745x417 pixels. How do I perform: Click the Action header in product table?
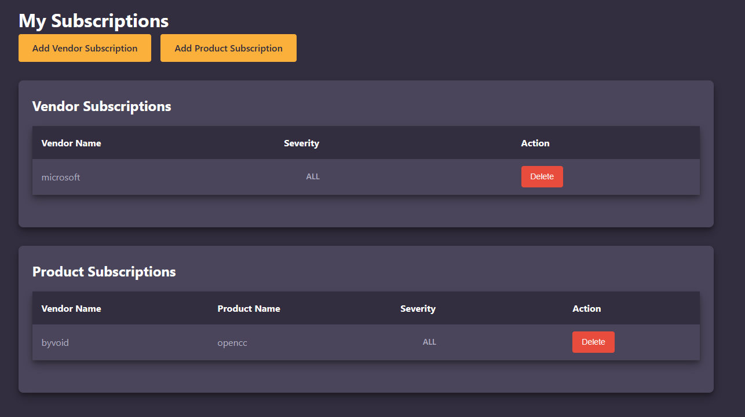pos(586,308)
